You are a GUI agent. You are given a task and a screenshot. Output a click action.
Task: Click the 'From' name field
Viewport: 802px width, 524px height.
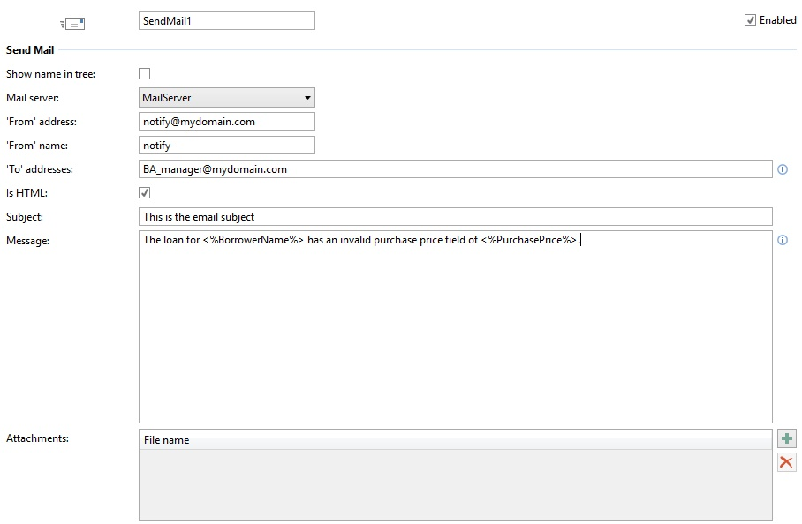226,146
